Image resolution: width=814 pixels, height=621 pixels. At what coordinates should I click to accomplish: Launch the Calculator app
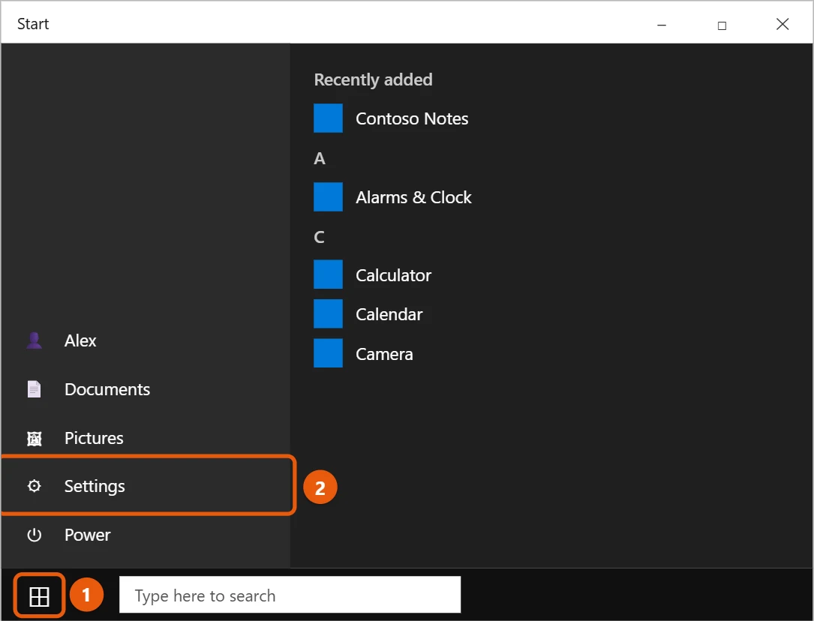(372, 274)
